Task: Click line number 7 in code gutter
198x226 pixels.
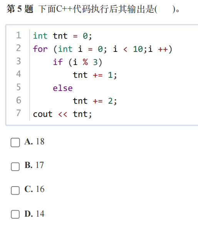Action: (18, 113)
